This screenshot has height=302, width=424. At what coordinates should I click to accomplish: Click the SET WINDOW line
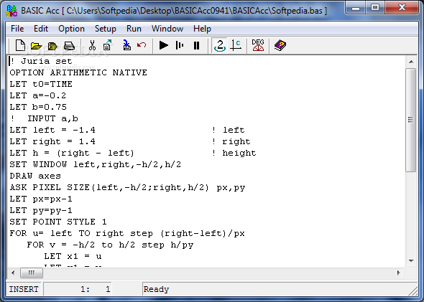[x=96, y=164]
